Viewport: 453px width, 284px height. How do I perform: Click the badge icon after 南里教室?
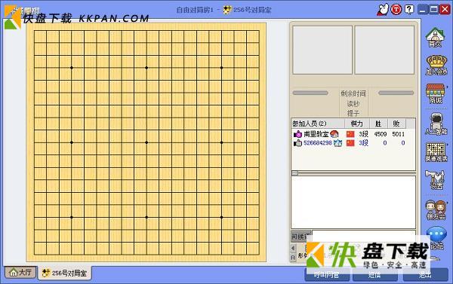(334, 134)
